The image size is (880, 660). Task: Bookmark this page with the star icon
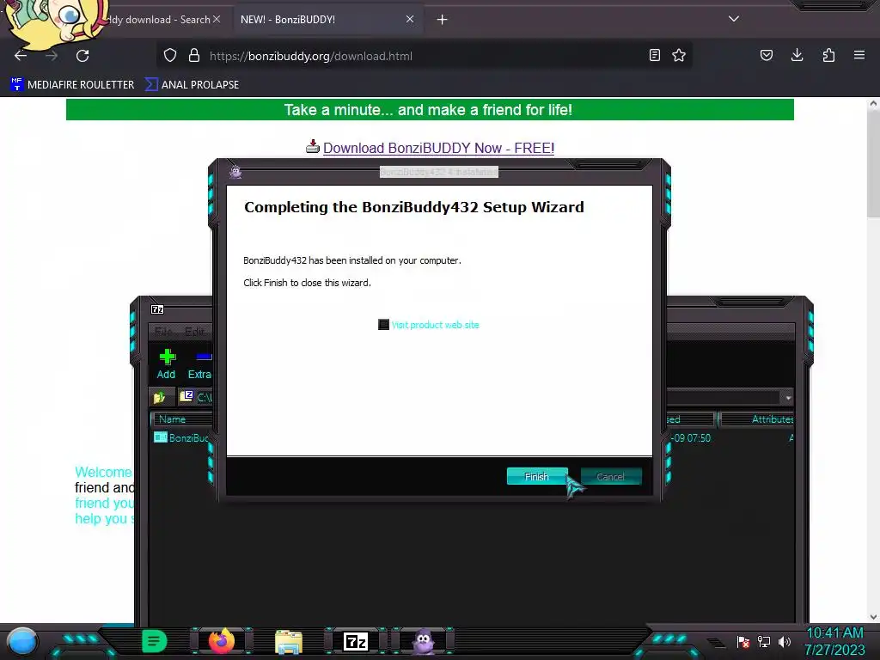pos(679,56)
